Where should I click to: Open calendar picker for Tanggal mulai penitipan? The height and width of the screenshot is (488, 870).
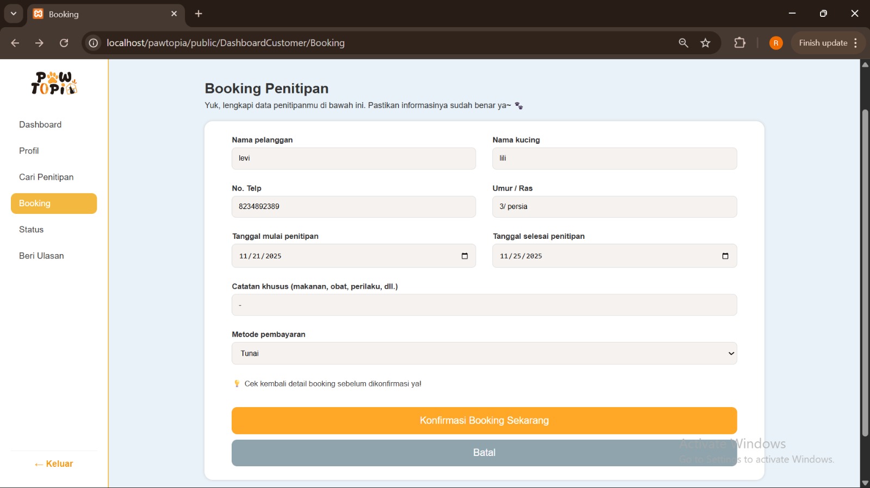click(x=464, y=256)
